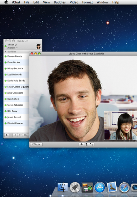137x197 pixels.
Task: Open the Help menu
Action: pyautogui.click(x=116, y=2)
